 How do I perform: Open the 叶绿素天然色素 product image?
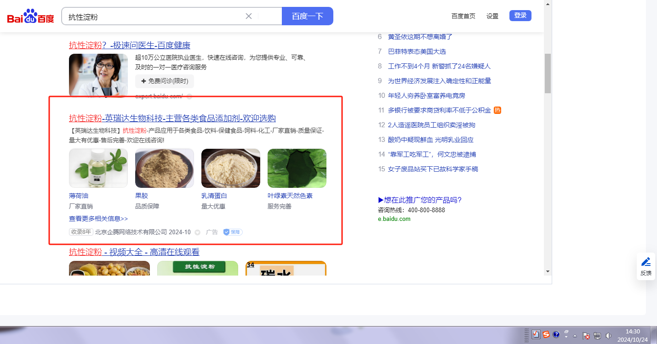[x=297, y=168]
